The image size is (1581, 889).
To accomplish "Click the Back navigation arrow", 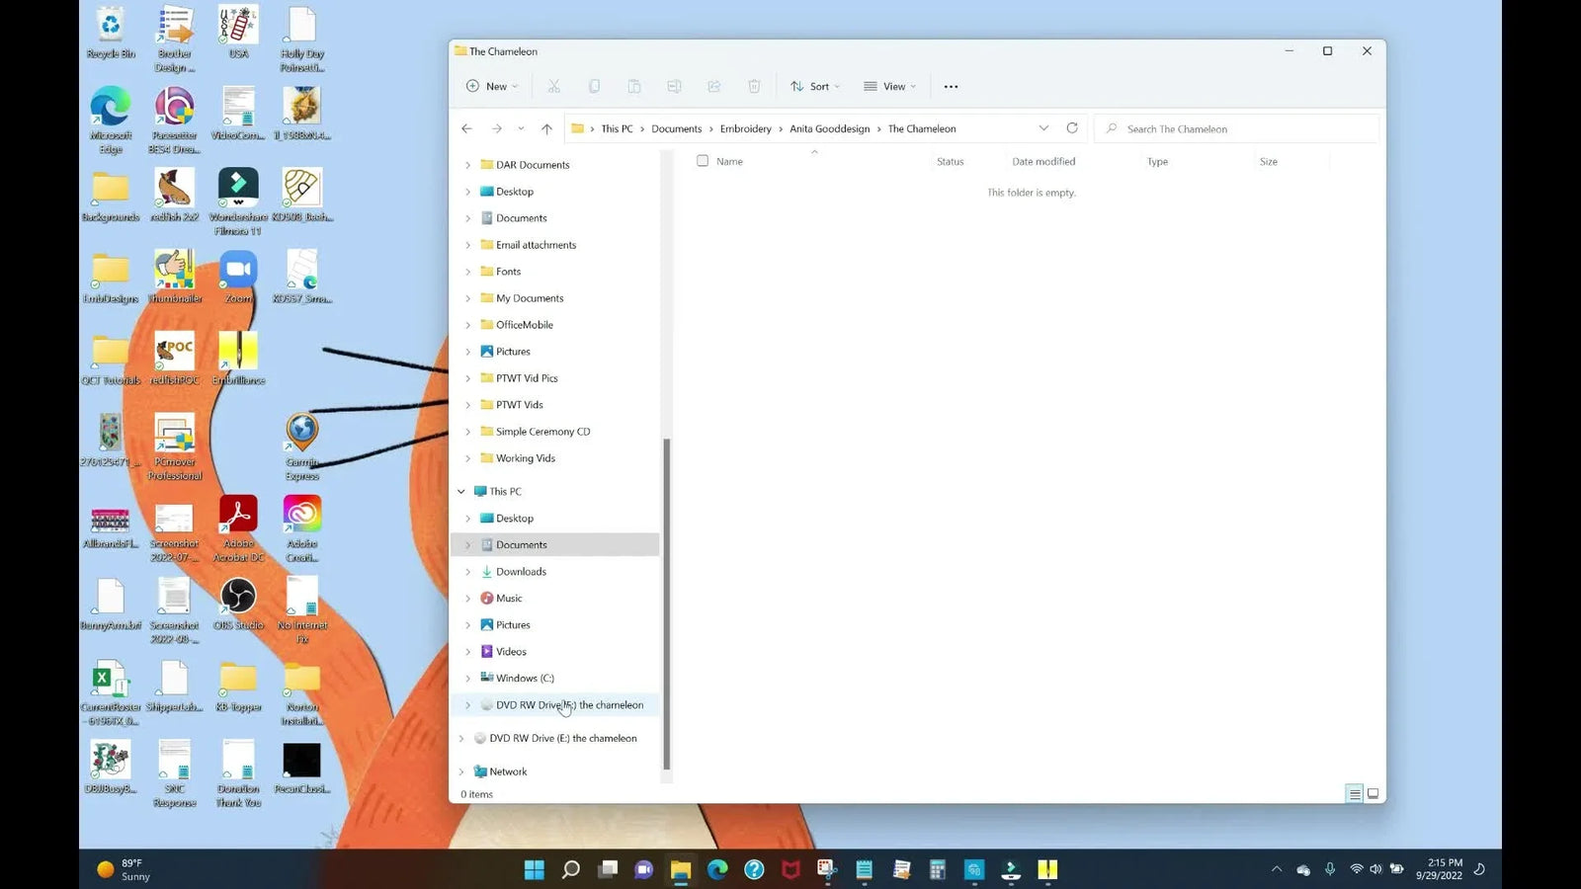I will click(466, 128).
